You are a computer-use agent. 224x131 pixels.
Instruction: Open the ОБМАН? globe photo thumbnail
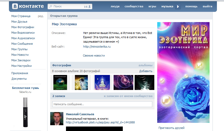[x=60, y=82]
